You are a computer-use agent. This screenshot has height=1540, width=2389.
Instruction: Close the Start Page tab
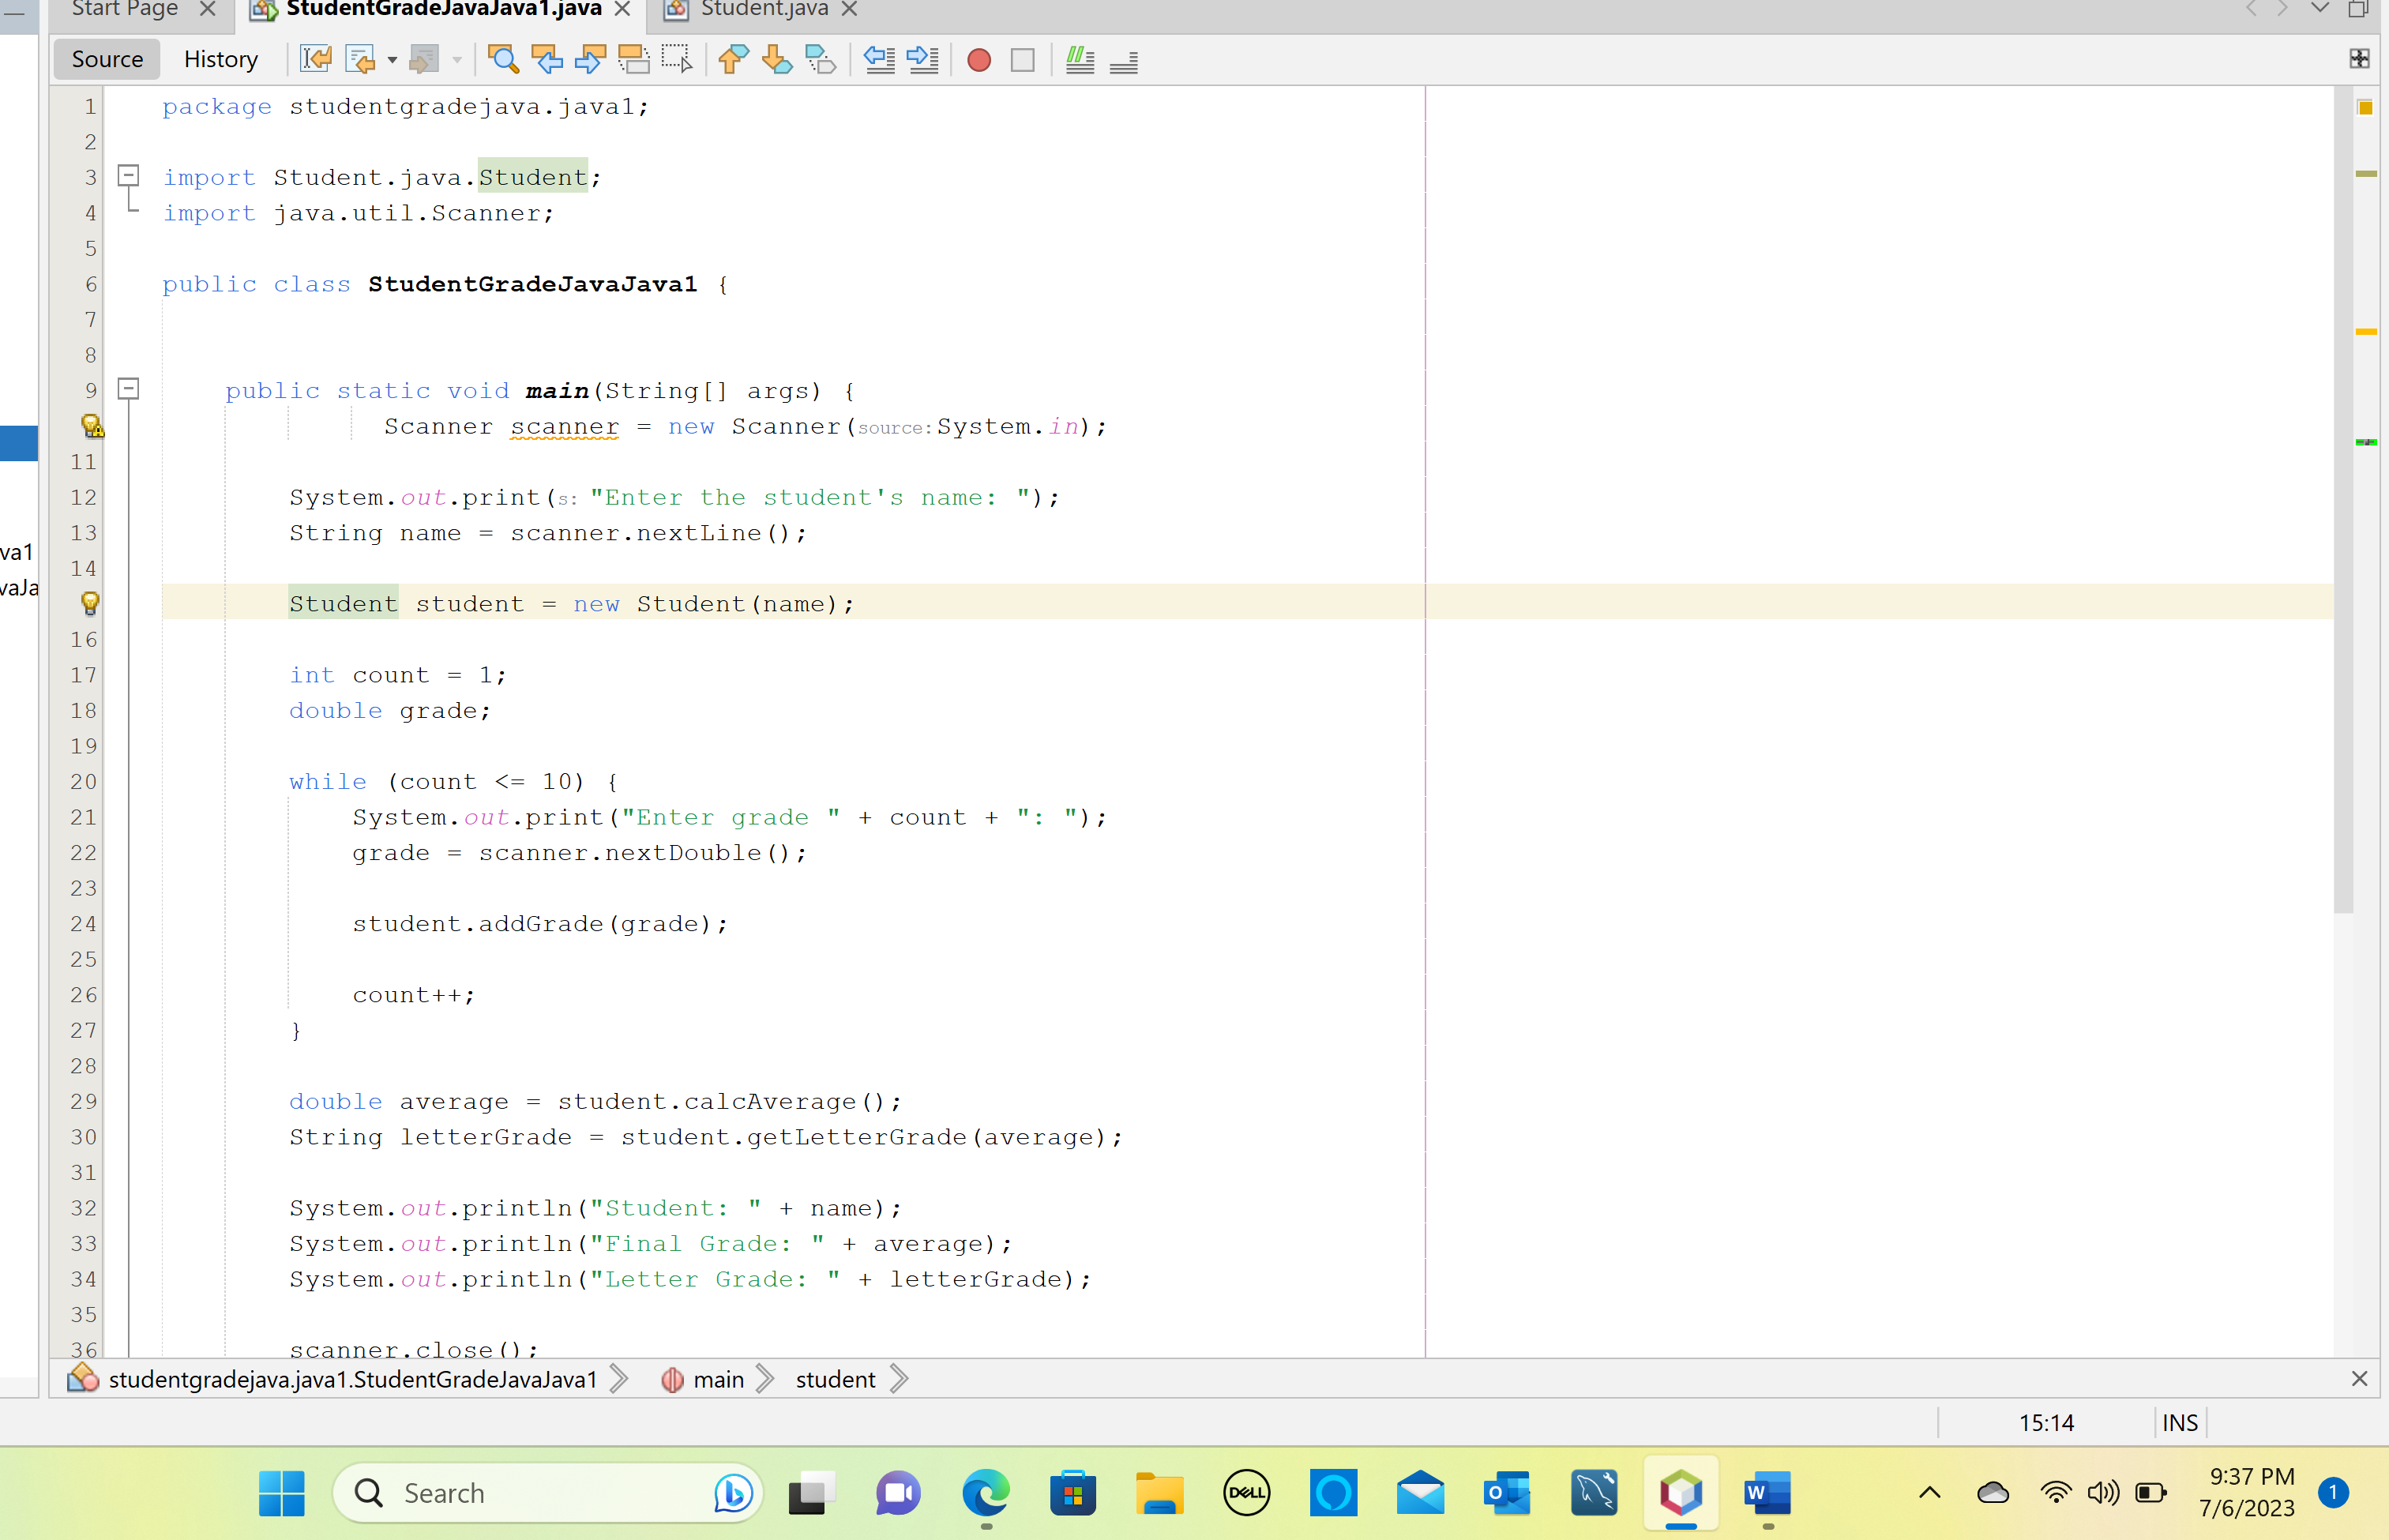click(208, 10)
